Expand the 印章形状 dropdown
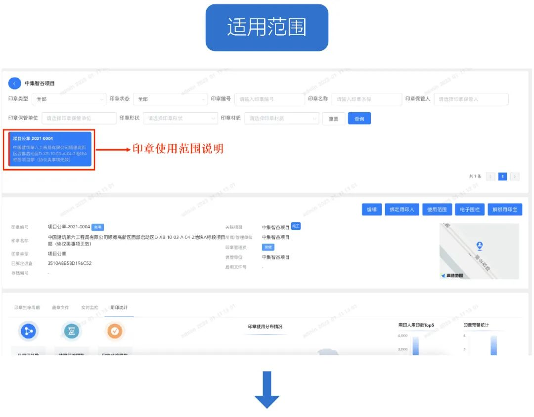Viewport: 534px width, 417px height. tap(180, 118)
